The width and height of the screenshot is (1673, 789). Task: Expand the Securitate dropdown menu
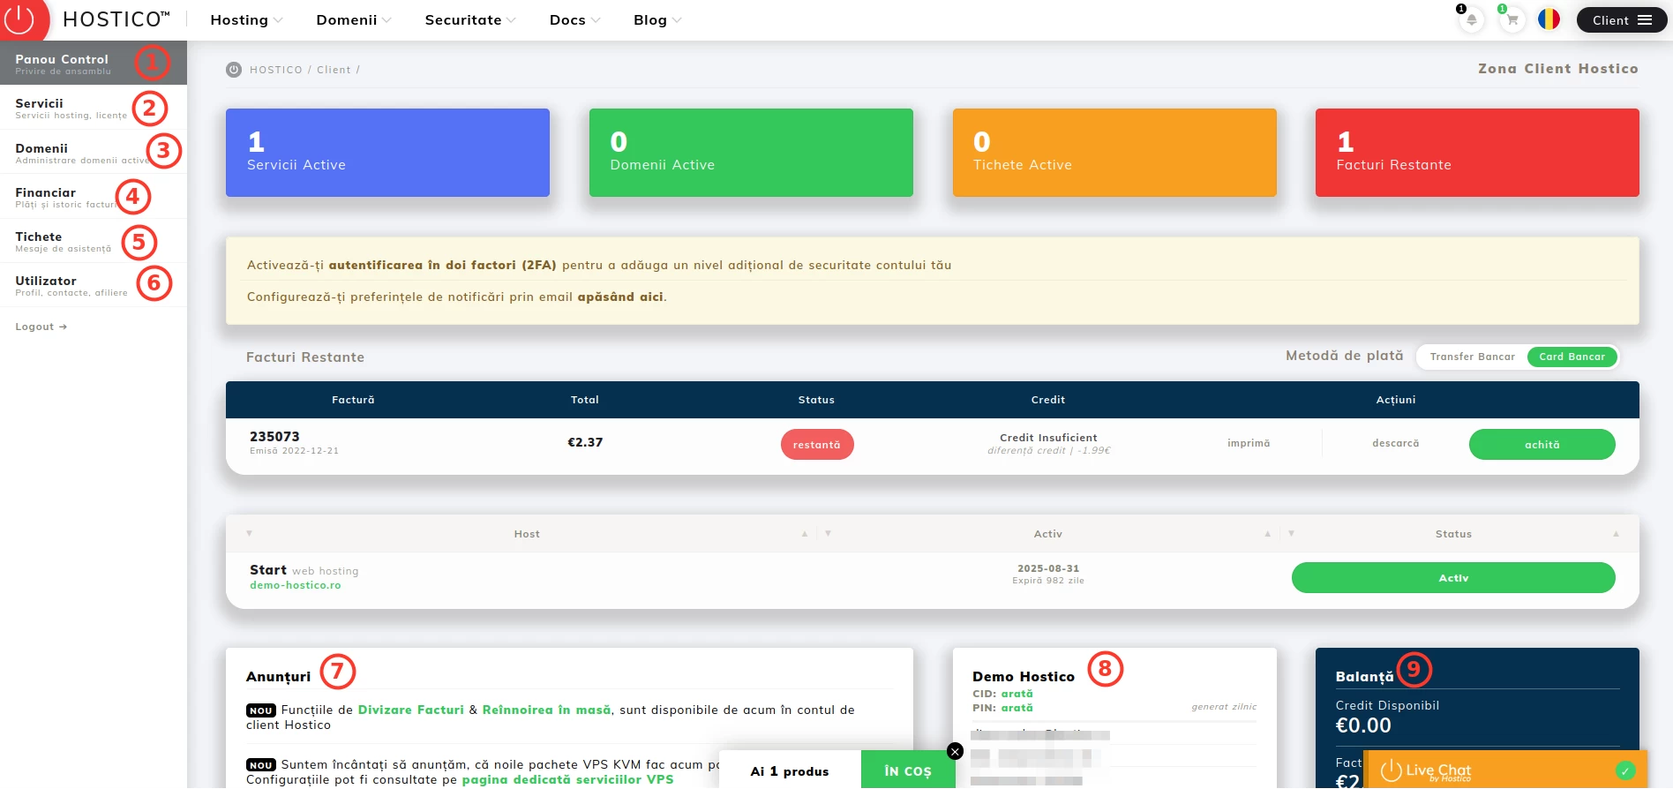pyautogui.click(x=469, y=20)
